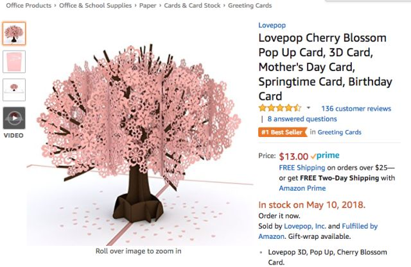The width and height of the screenshot is (411, 267).
Task: Select the pink card cover thumbnail
Action: pos(14,62)
